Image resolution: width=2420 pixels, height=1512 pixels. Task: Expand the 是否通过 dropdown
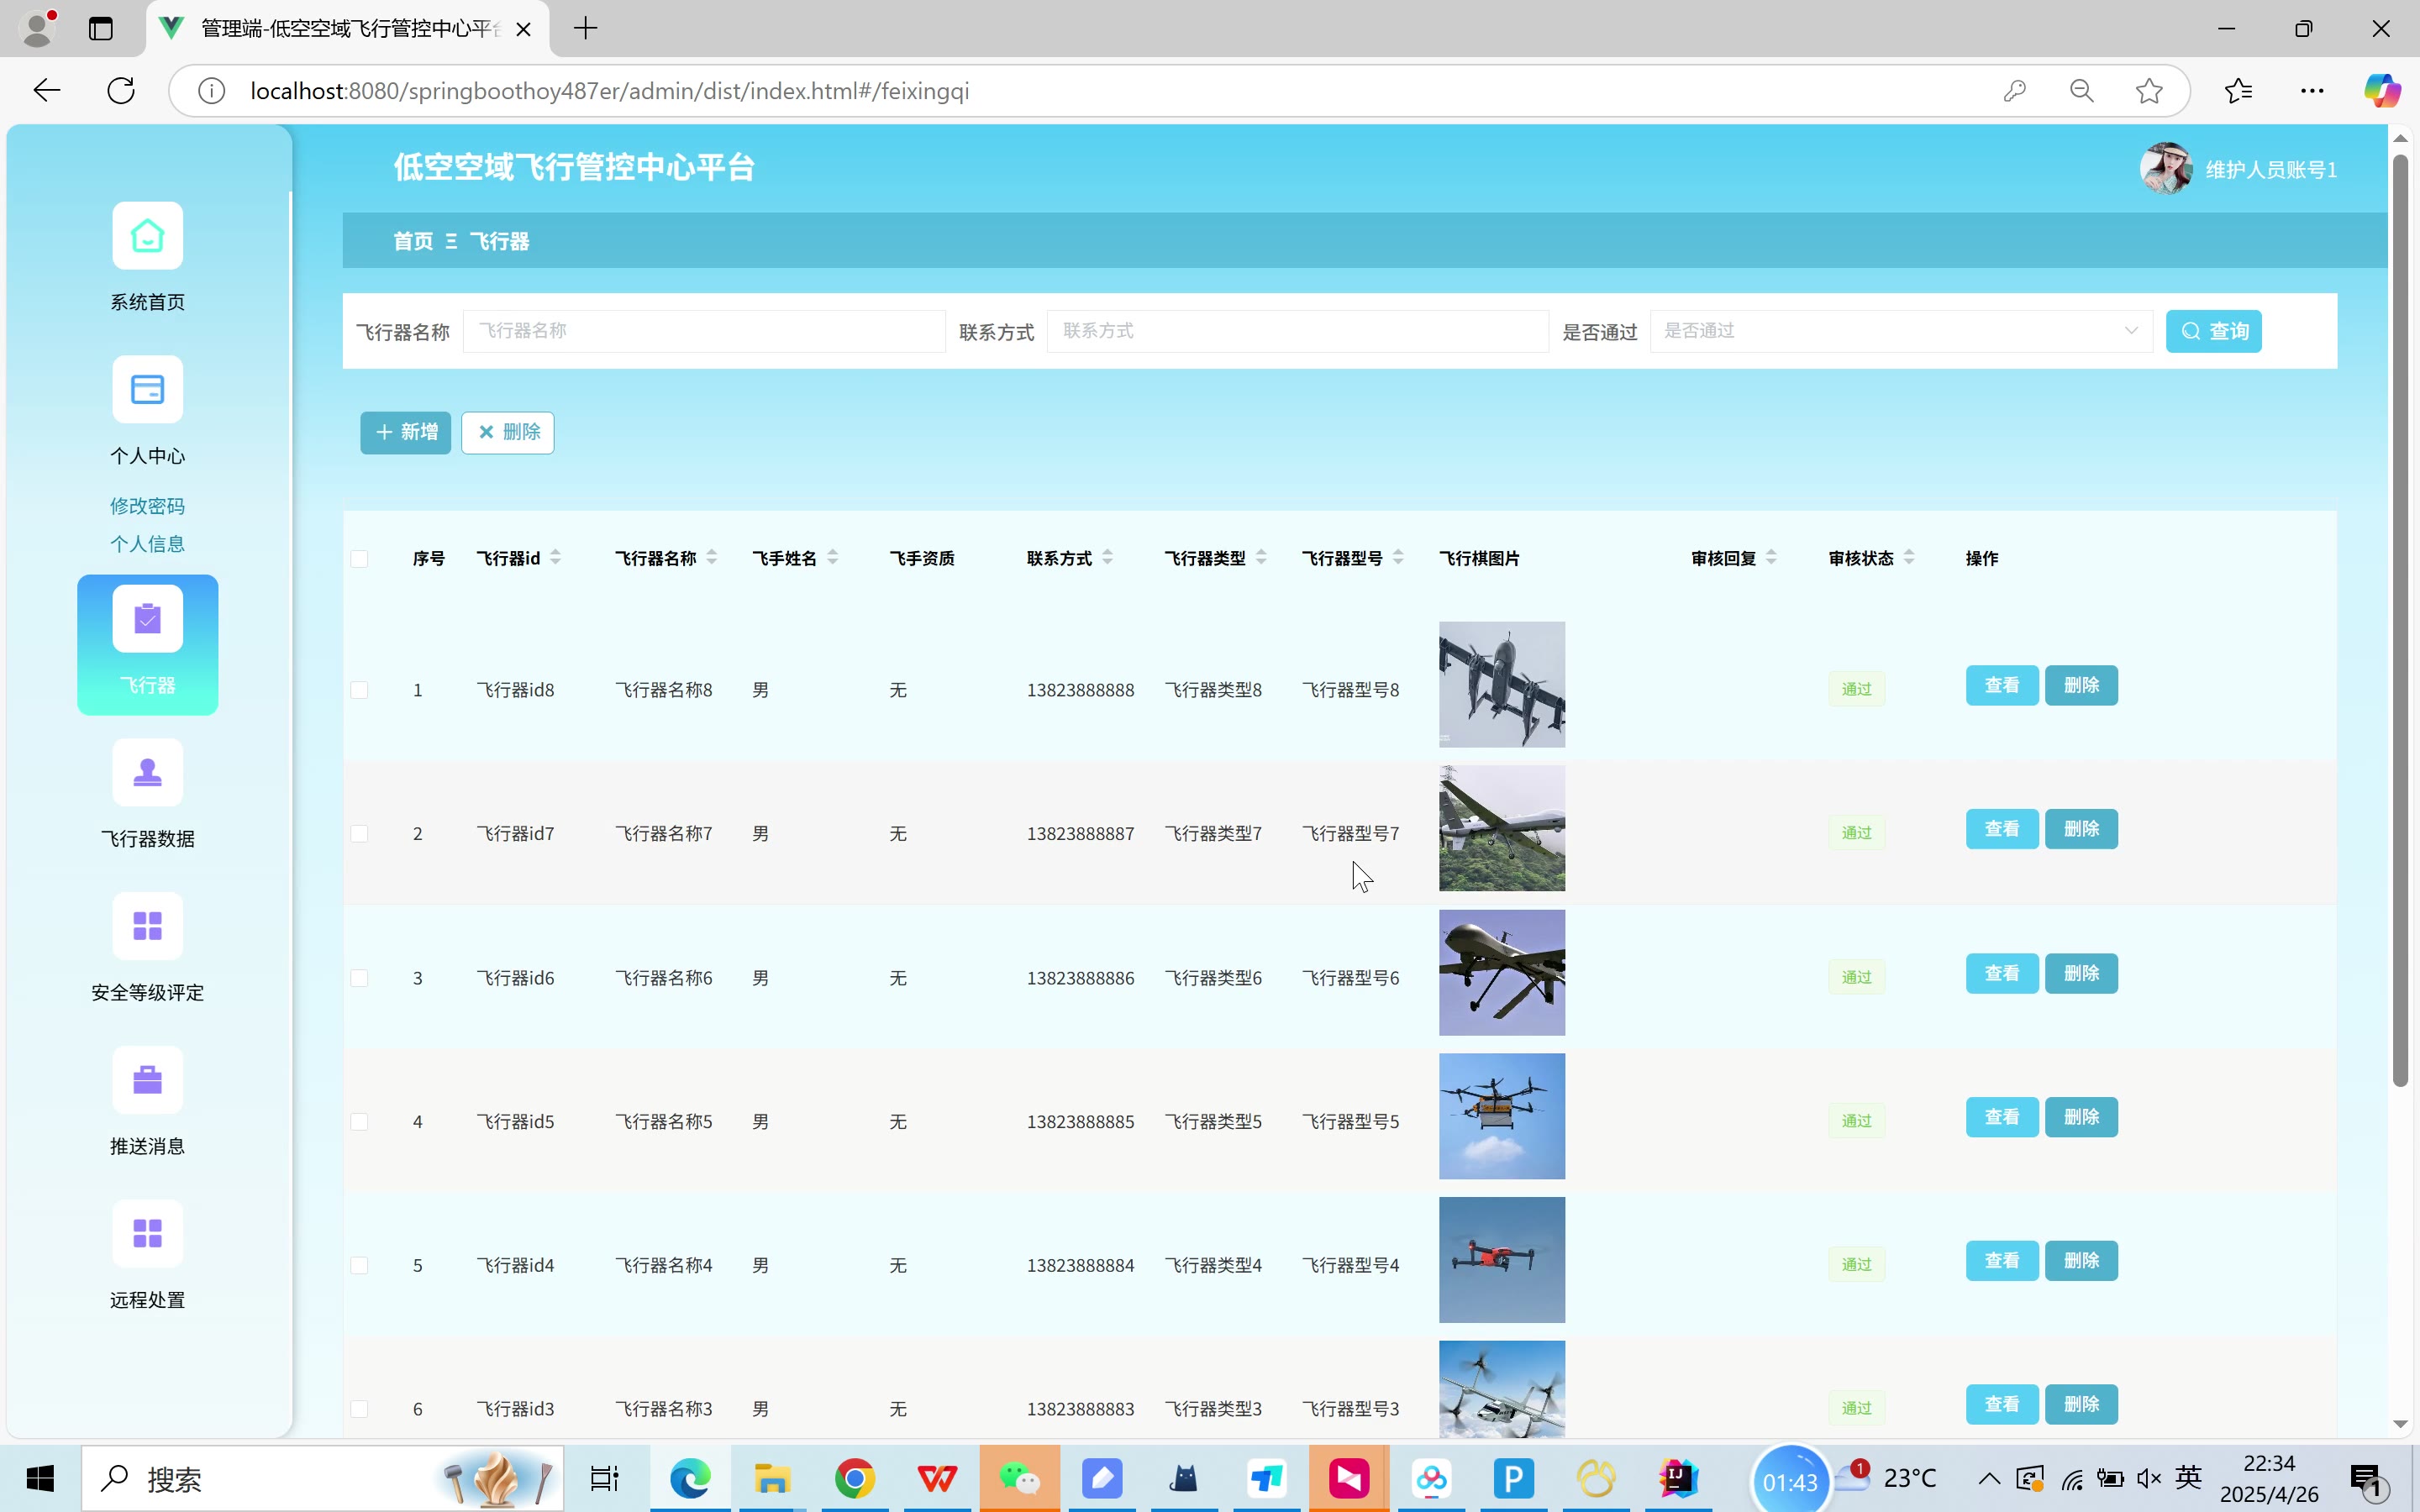pos(1900,331)
